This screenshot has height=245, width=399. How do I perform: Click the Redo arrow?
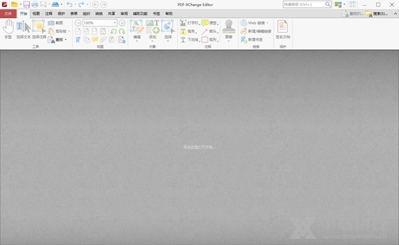click(81, 5)
